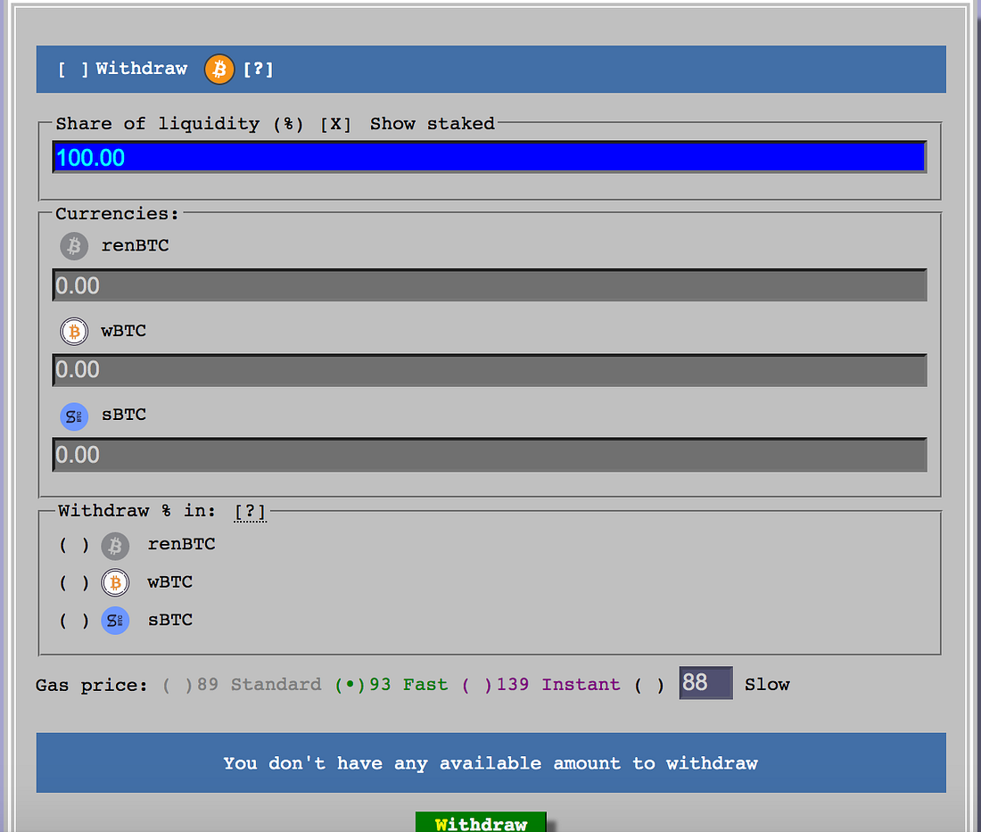Click the 'renBTC' label in Withdraw % in
The height and width of the screenshot is (832, 981).
click(181, 544)
